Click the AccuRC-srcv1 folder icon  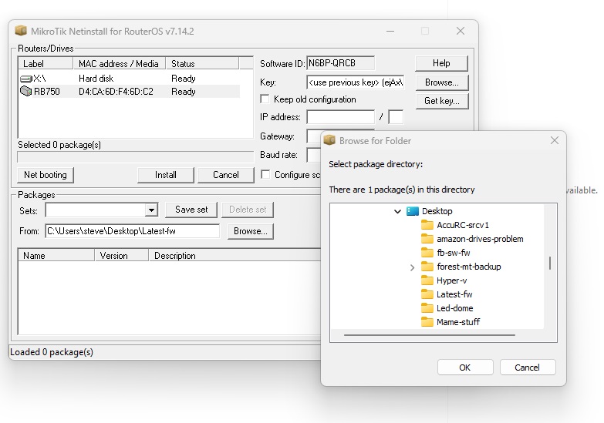coord(427,225)
